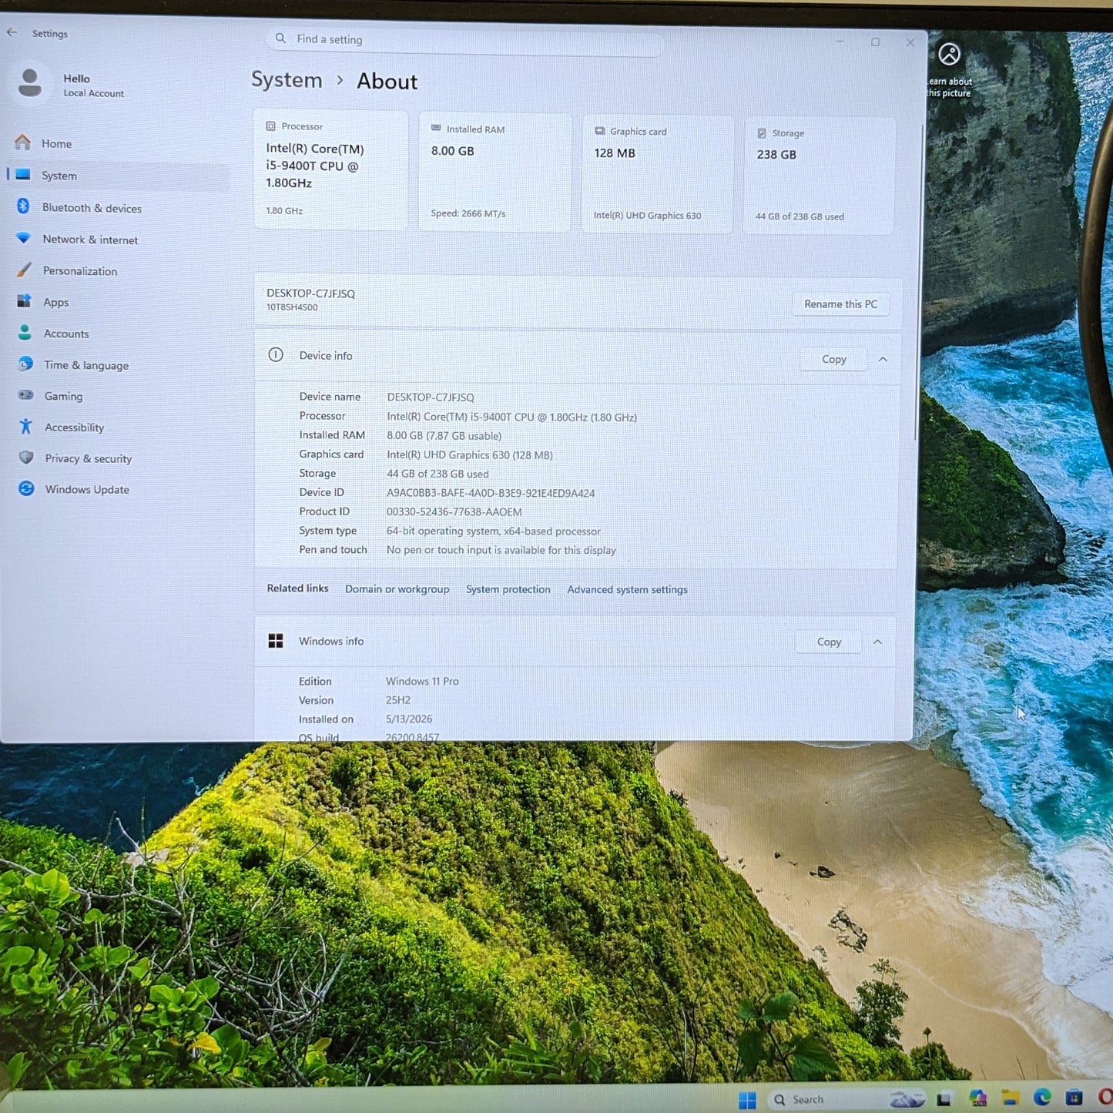Click the DESKTOP-C7JFJSQ device name value
The image size is (1113, 1113).
(x=431, y=397)
